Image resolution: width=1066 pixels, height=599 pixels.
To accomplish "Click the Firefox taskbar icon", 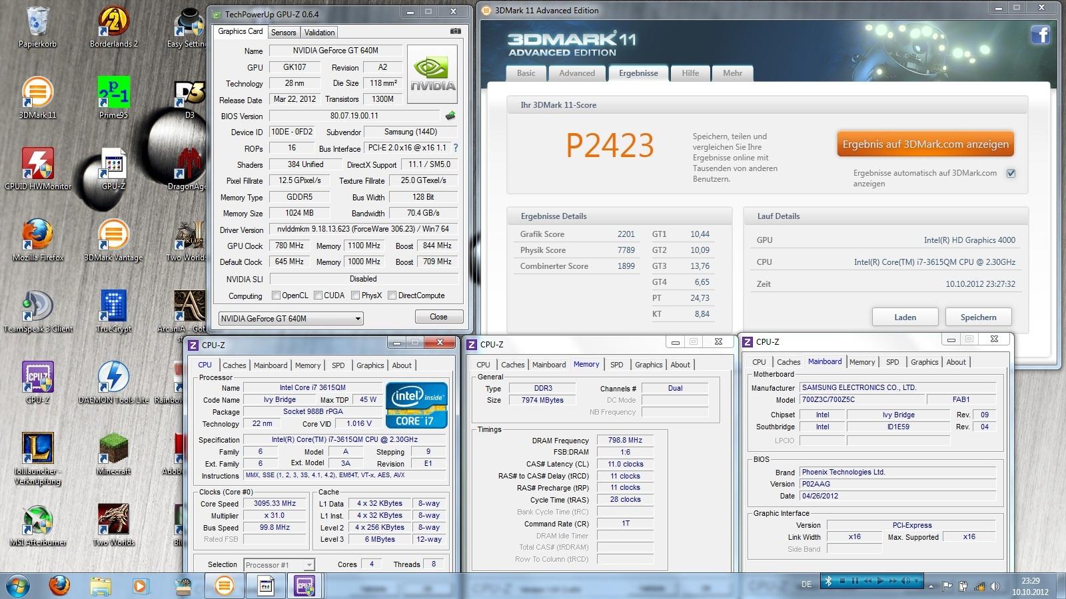I will (60, 586).
